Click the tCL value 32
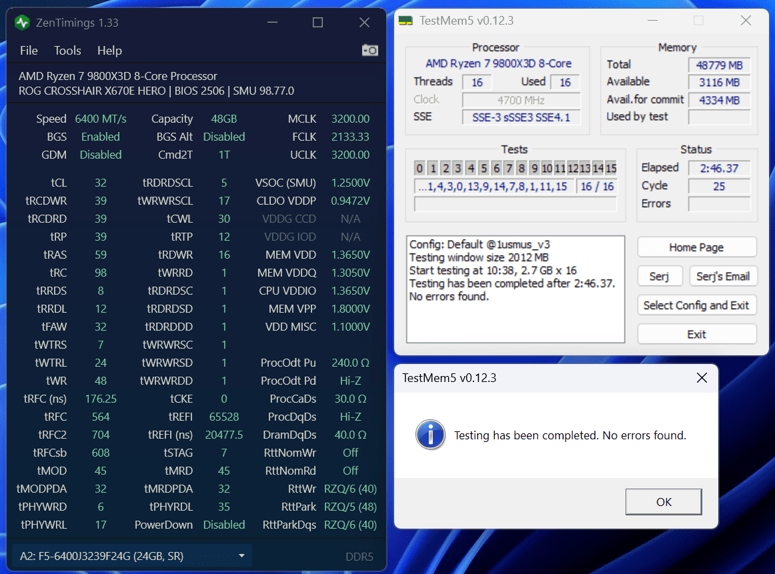This screenshot has width=775, height=574. 101,183
